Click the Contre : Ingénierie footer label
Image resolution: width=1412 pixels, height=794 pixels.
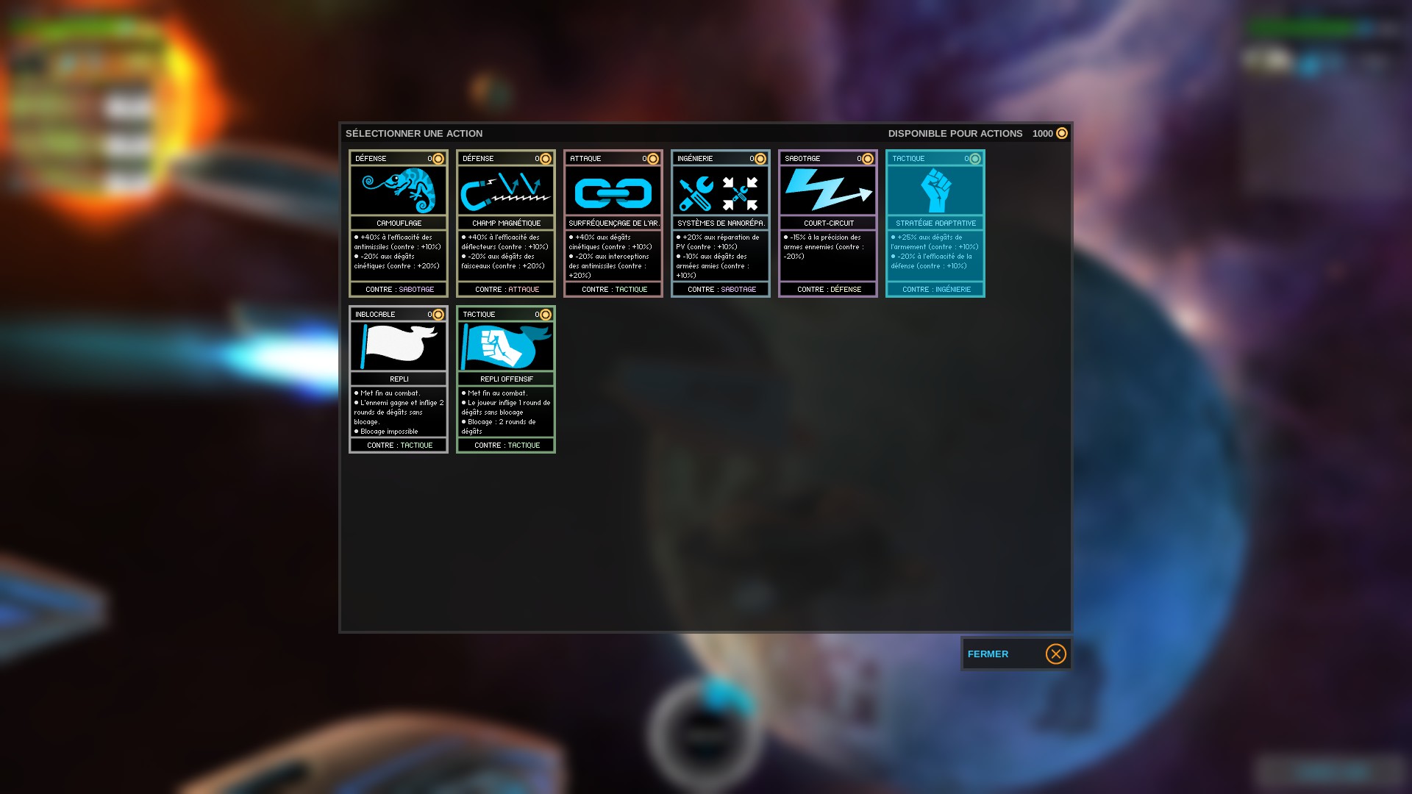click(935, 289)
